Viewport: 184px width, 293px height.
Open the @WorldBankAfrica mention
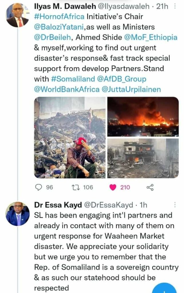tap(66, 89)
